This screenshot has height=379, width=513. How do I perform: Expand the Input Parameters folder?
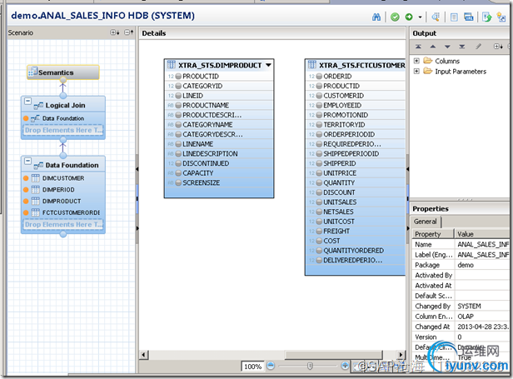click(416, 72)
